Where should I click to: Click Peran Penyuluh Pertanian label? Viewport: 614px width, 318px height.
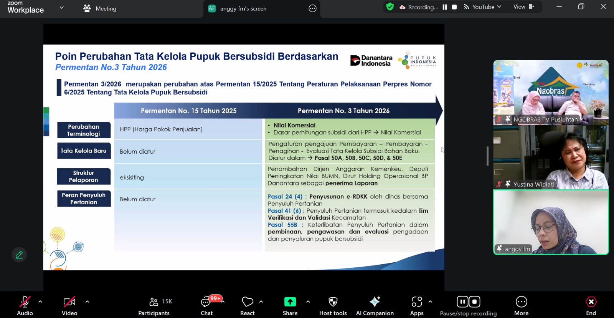click(x=84, y=199)
